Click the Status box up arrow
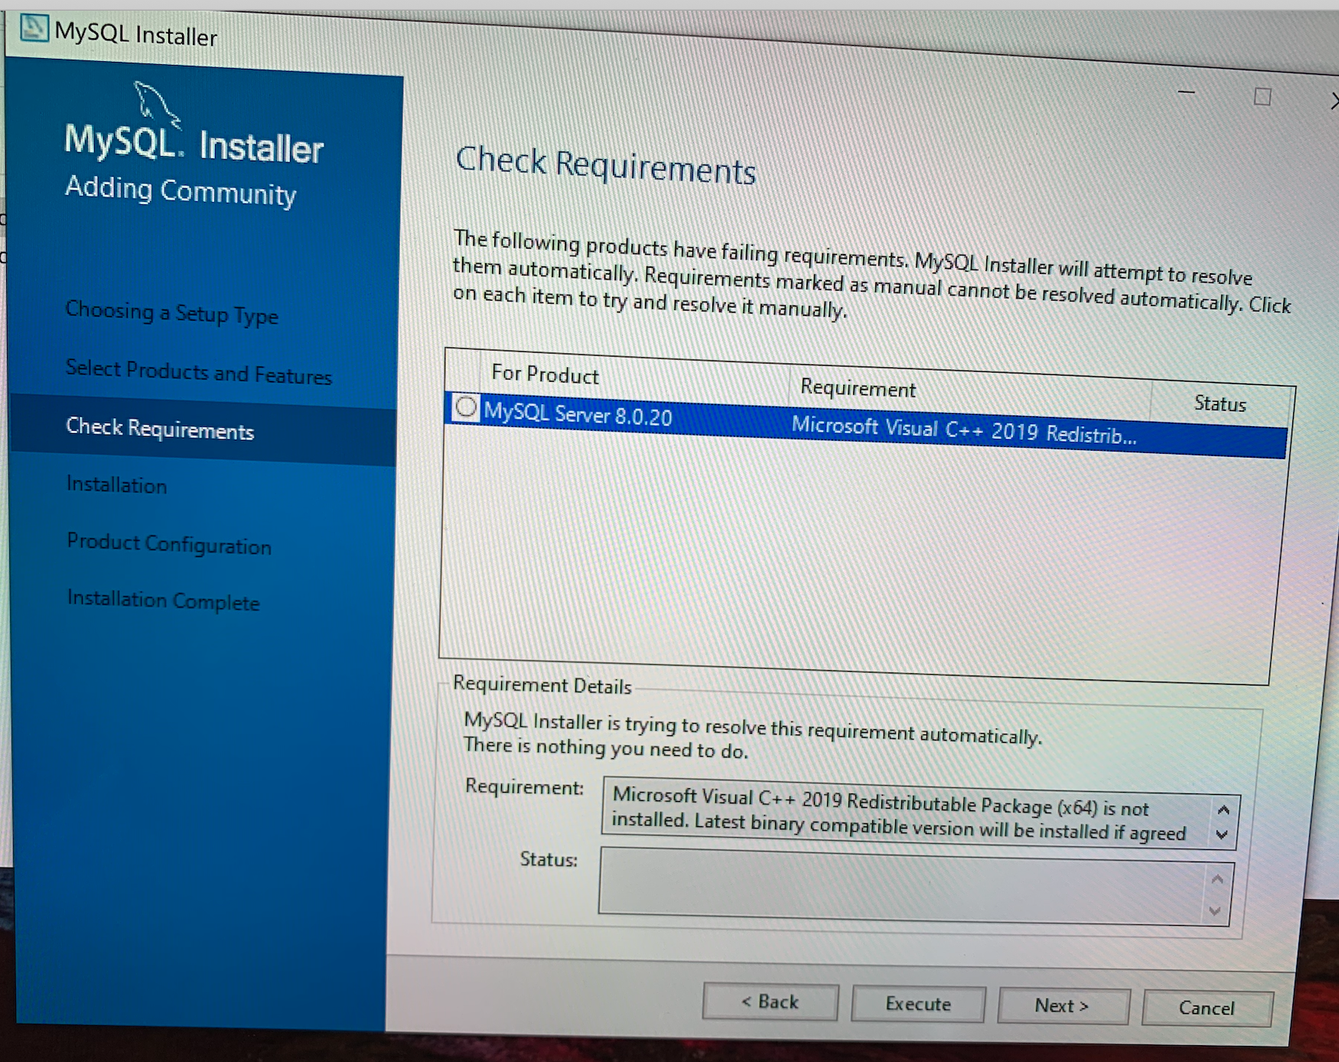Image resolution: width=1339 pixels, height=1062 pixels. (1217, 878)
